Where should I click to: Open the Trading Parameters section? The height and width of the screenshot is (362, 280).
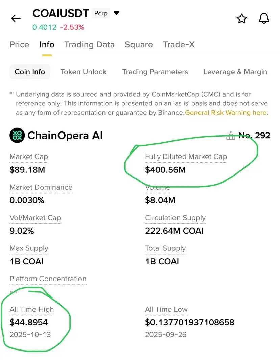(155, 72)
